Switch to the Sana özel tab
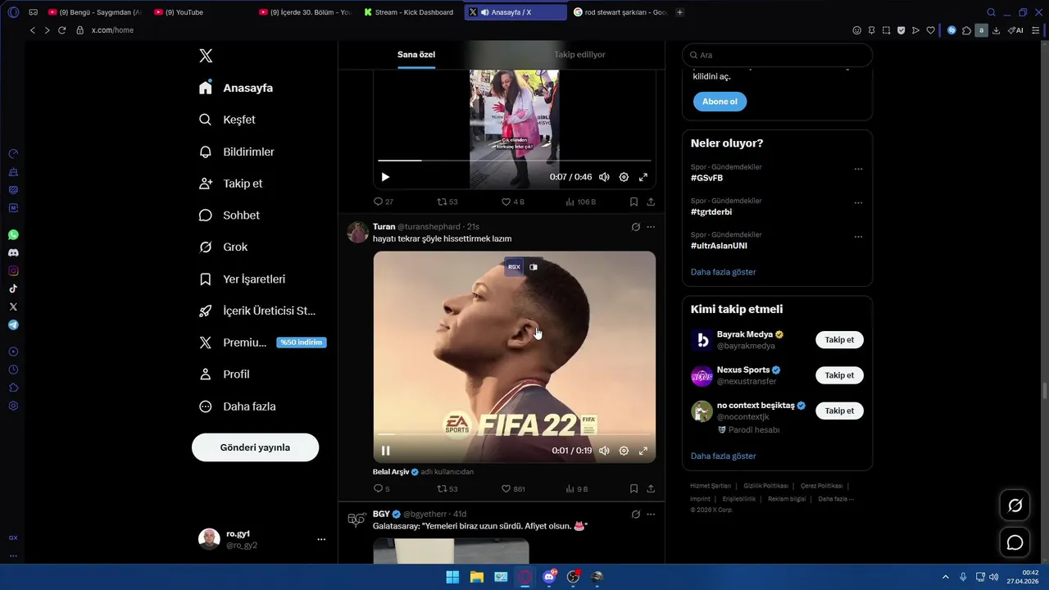The width and height of the screenshot is (1049, 590). pos(416,55)
